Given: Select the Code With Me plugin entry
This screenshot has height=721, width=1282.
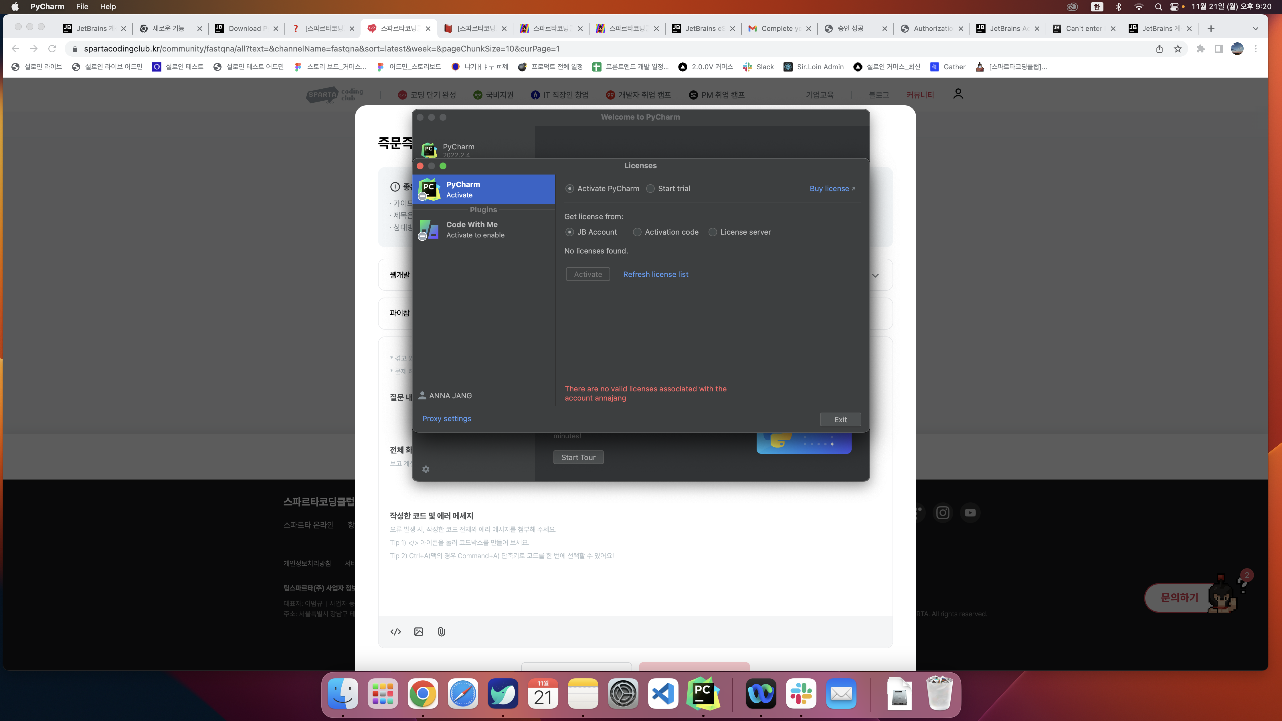Looking at the screenshot, I should coord(484,230).
